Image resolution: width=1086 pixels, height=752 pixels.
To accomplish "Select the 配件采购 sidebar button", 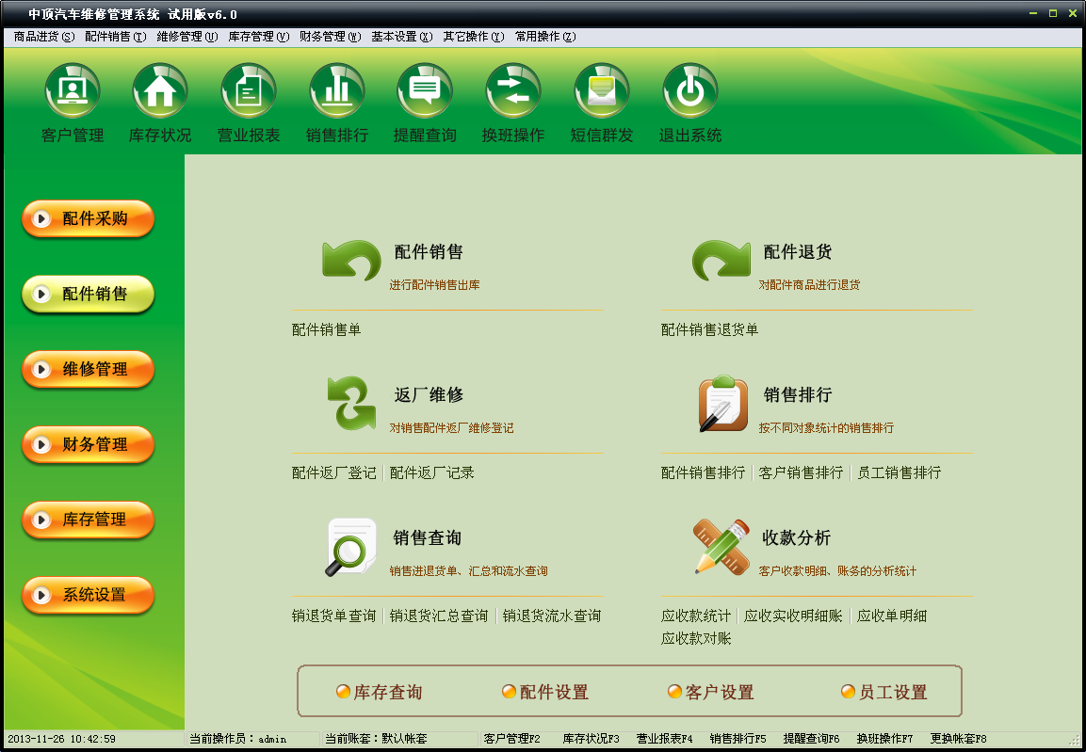I will point(88,218).
